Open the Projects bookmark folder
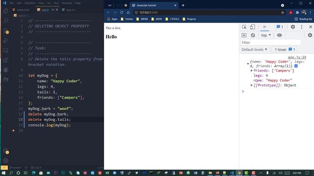 (x=189, y=19)
